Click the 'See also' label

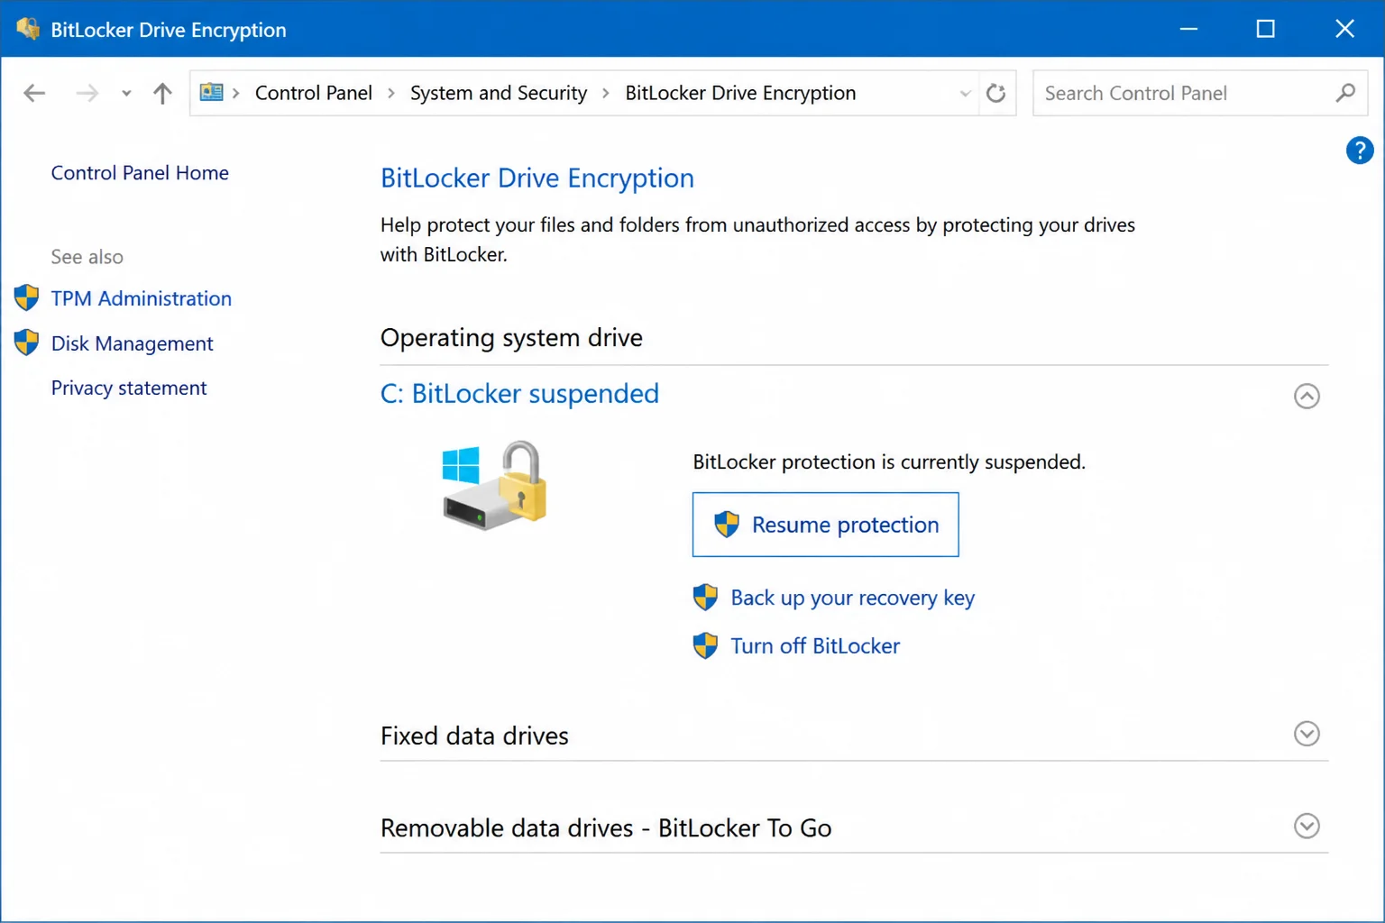[x=87, y=257]
